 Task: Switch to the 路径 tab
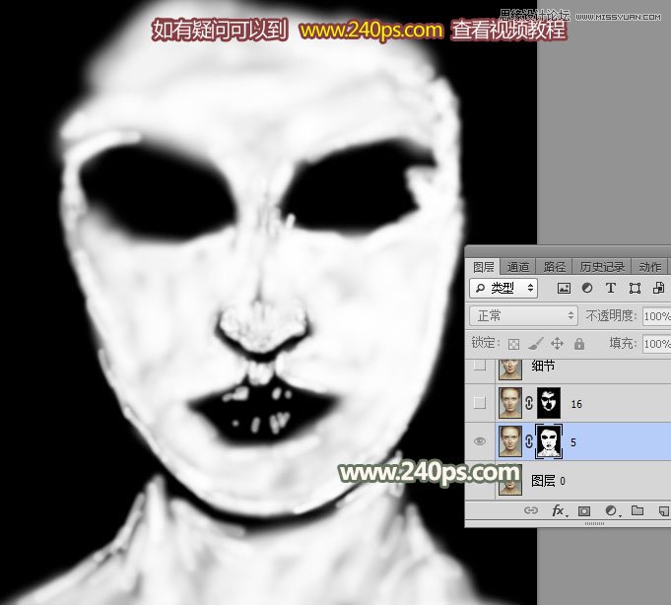(554, 267)
